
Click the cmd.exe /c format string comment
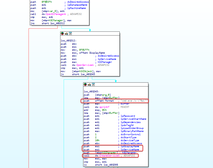coord(134,101)
